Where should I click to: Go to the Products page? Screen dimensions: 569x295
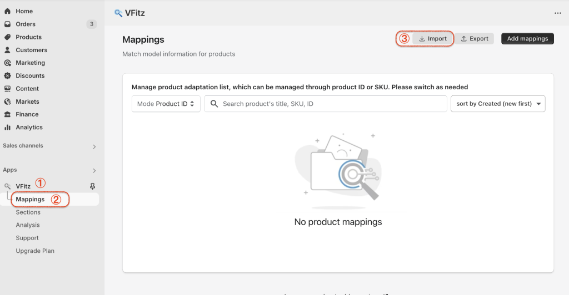[x=29, y=37]
